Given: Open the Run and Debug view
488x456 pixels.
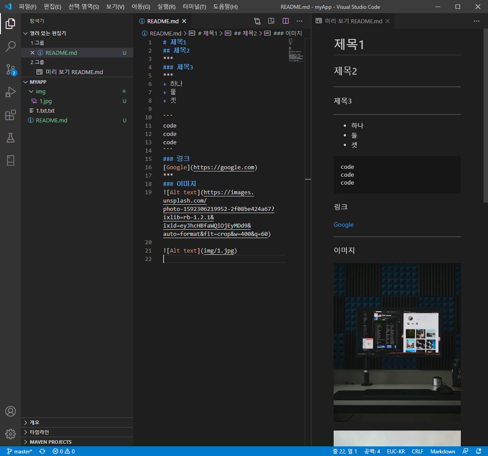Looking at the screenshot, I should pyautogui.click(x=10, y=92).
